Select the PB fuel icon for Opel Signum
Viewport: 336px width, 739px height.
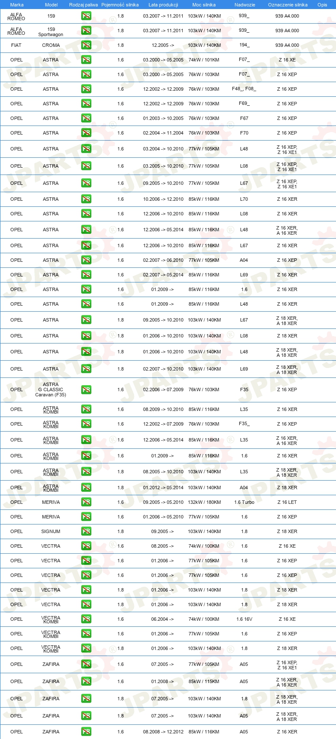(x=86, y=531)
